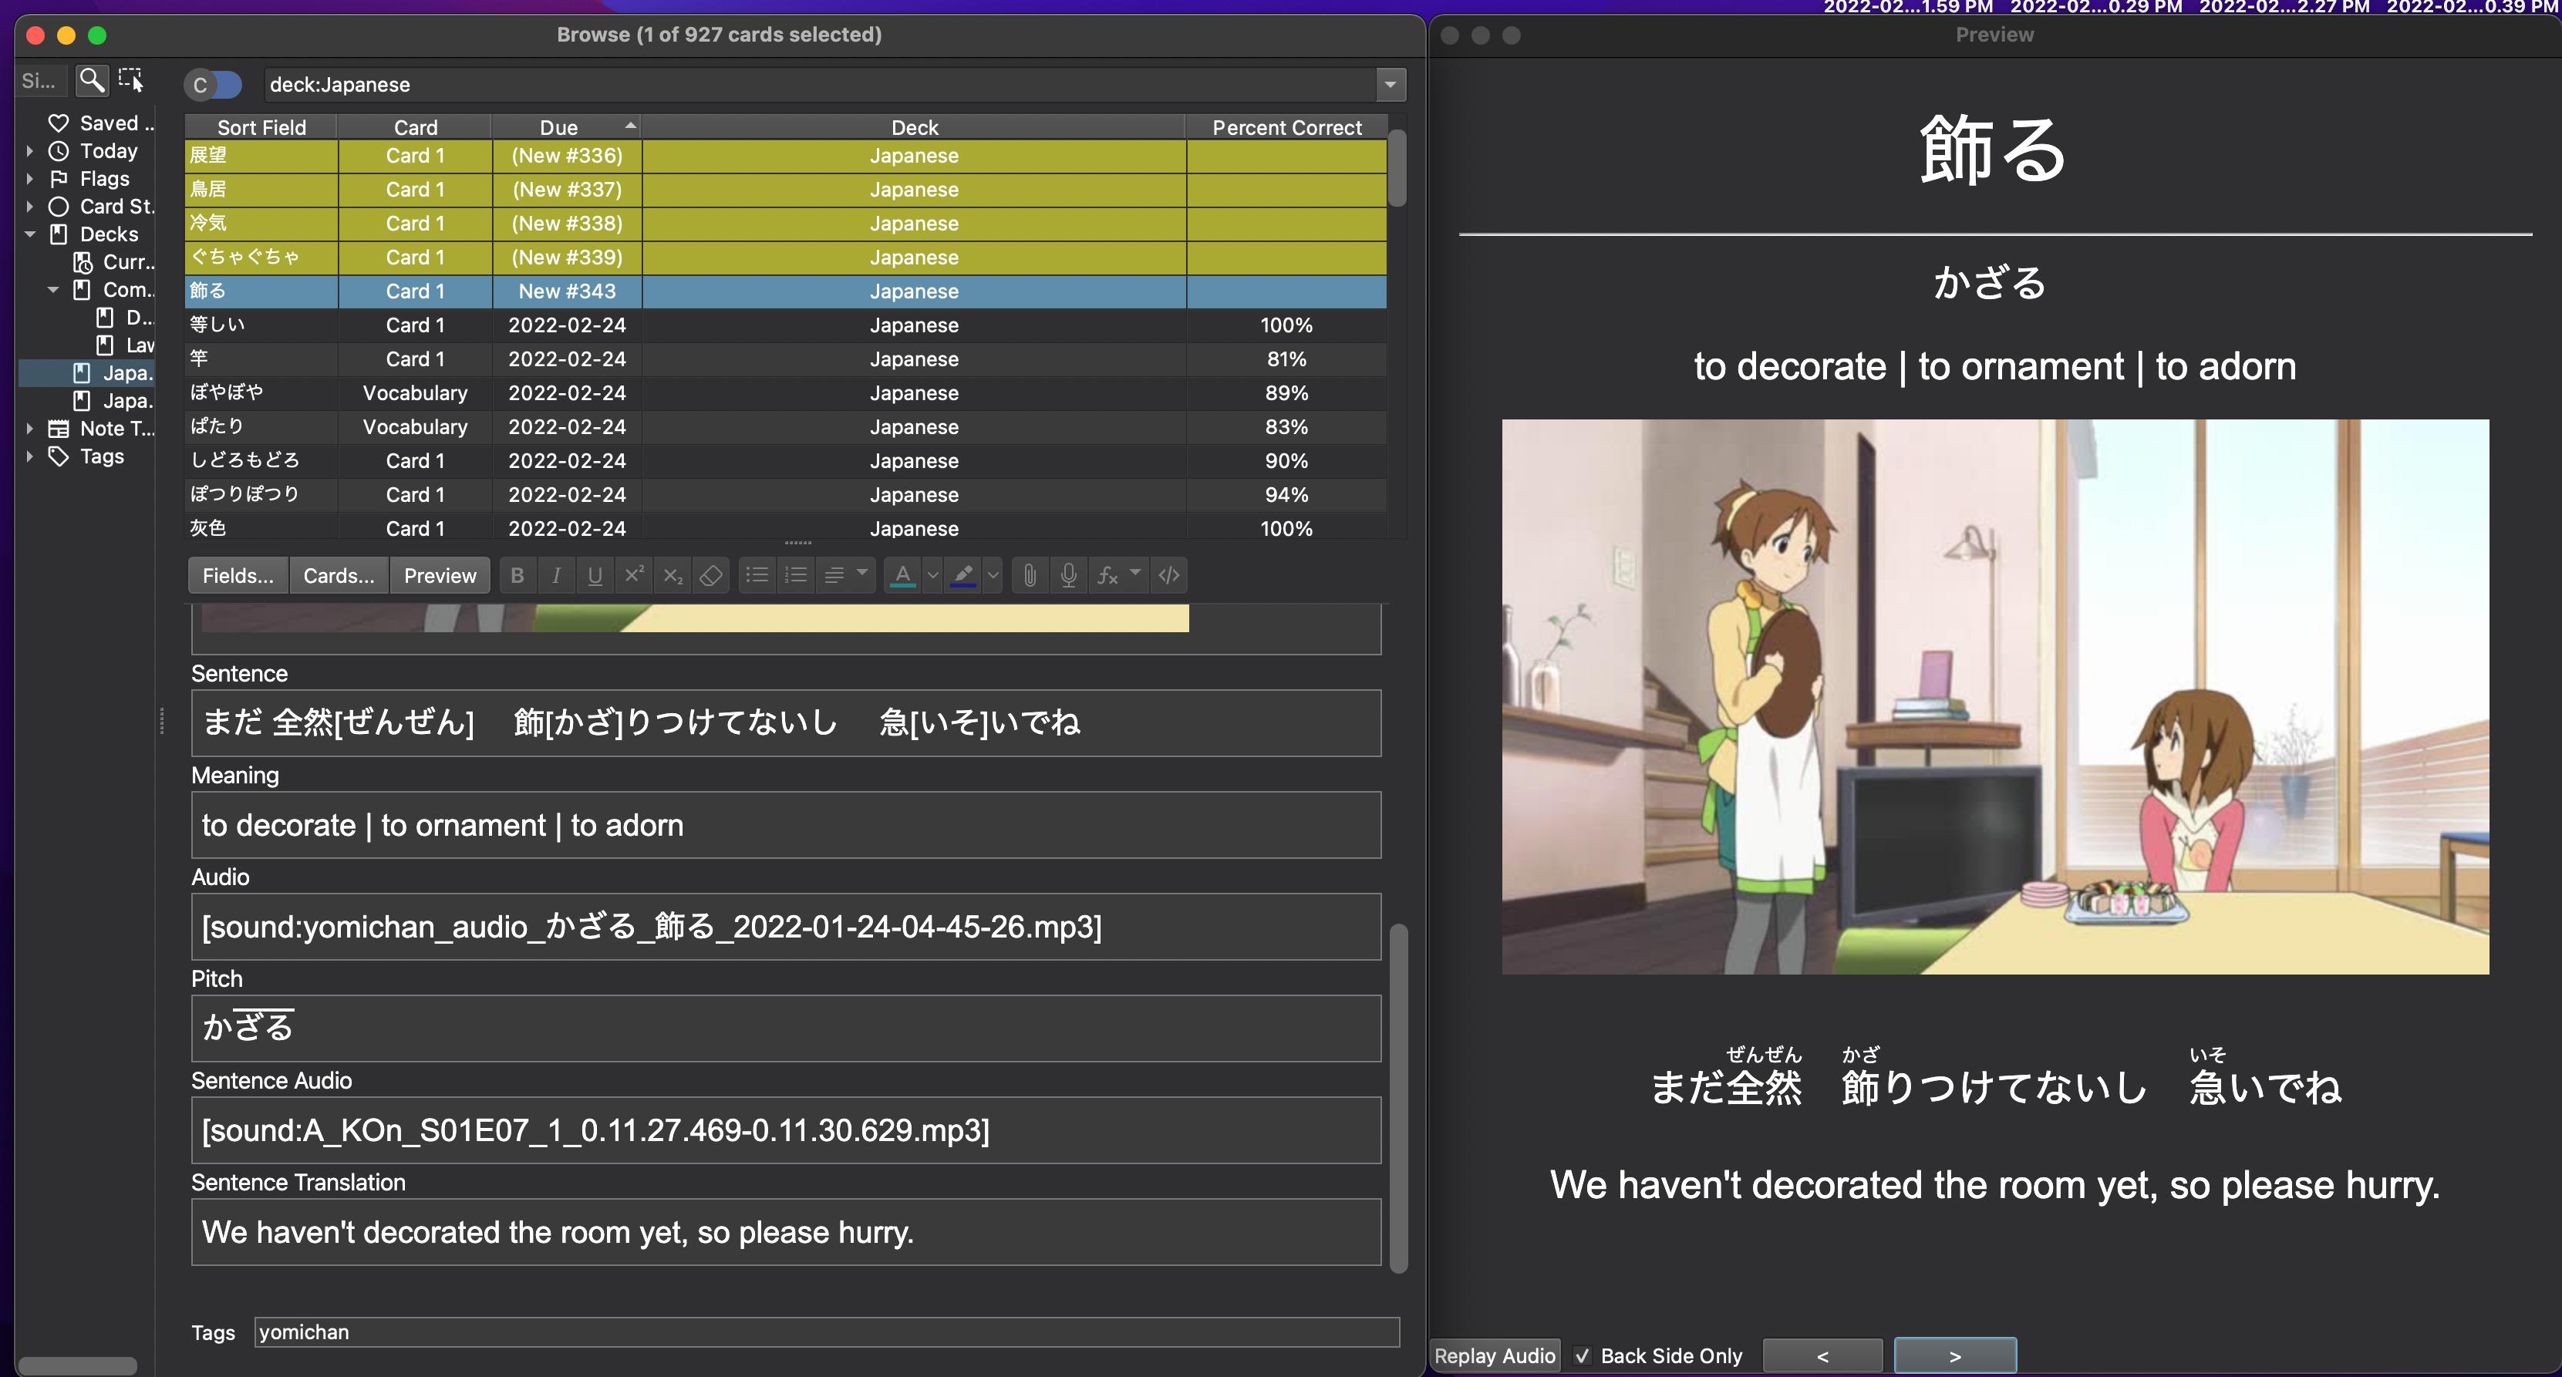Open the Fields... dialog
The width and height of the screenshot is (2562, 1377).
click(x=238, y=576)
